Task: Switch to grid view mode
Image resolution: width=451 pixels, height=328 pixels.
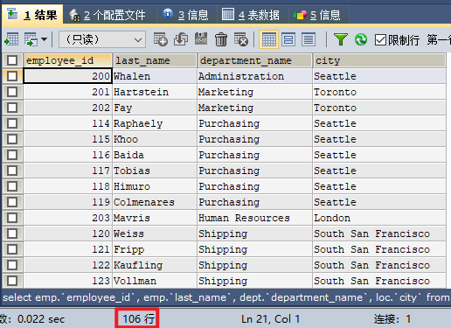Action: point(268,39)
